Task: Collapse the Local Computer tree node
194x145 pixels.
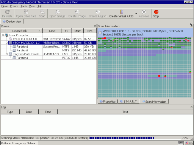Action: coord(3,35)
